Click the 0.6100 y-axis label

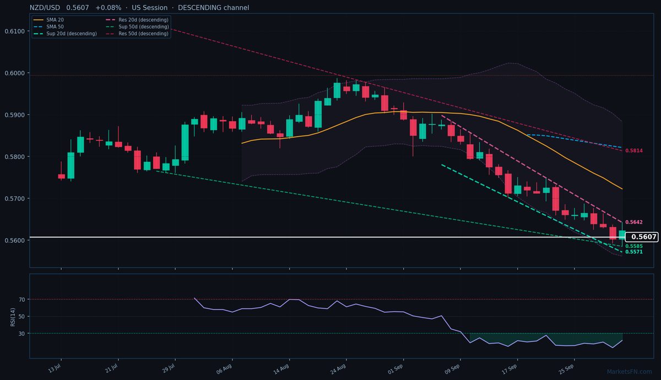(15, 31)
